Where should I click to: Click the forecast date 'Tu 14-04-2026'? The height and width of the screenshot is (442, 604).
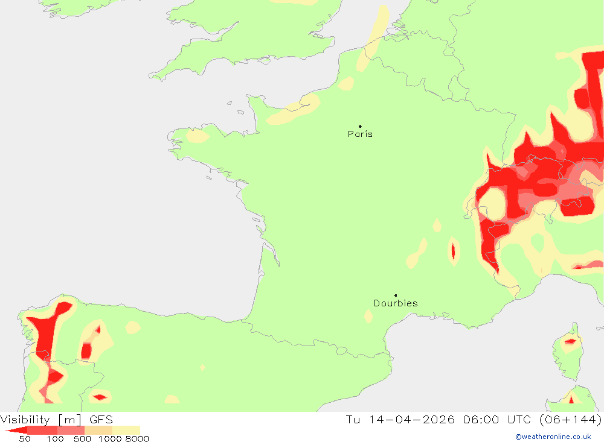click(400, 419)
